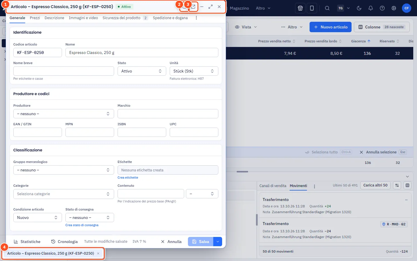Open article in new window icon
The image size is (417, 261).
click(x=193, y=6)
